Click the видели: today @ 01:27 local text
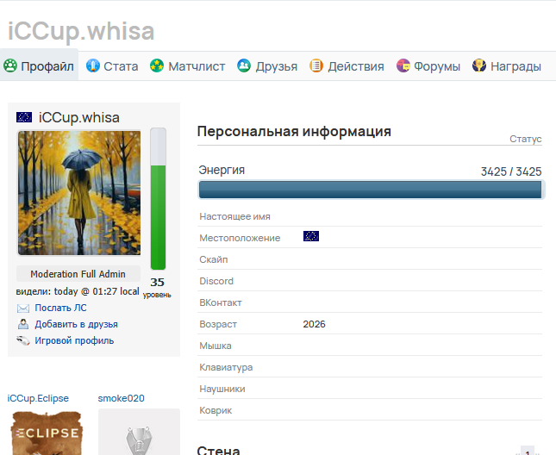 (78, 291)
